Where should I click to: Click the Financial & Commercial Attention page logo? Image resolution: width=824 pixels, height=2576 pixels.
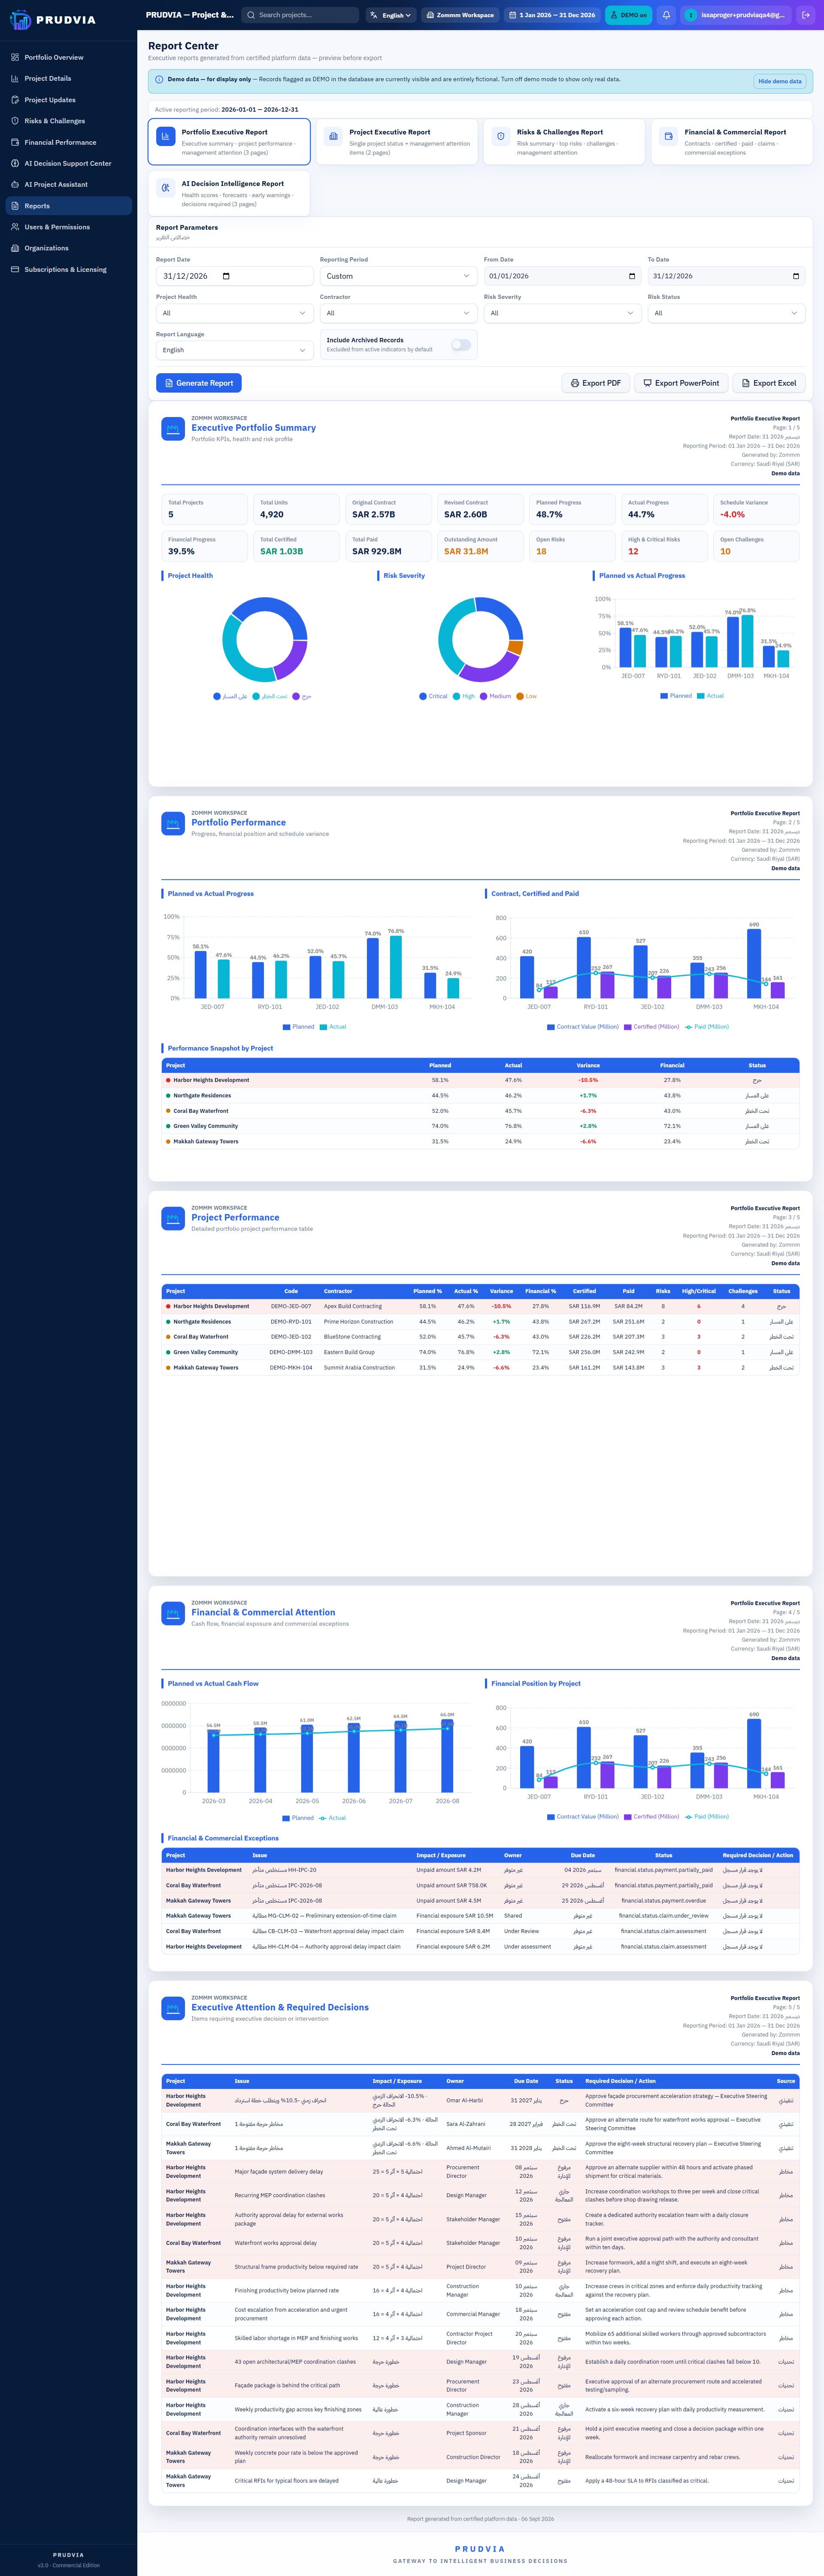click(173, 1614)
